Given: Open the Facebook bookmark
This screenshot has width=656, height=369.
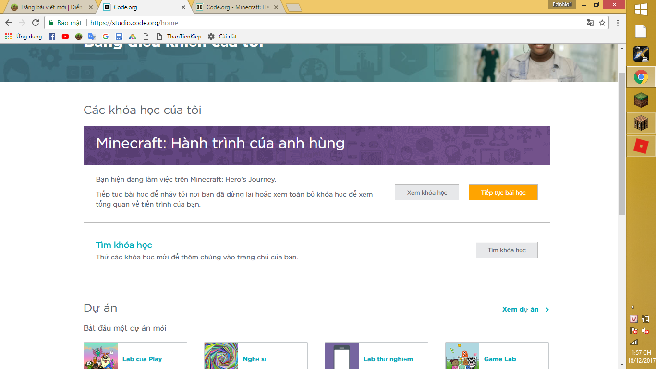Looking at the screenshot, I should coord(52,37).
